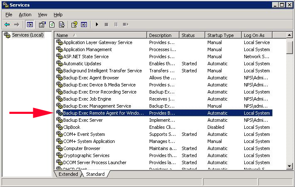
Task: Click the Pause Service toolbar icon
Action: (116, 25)
